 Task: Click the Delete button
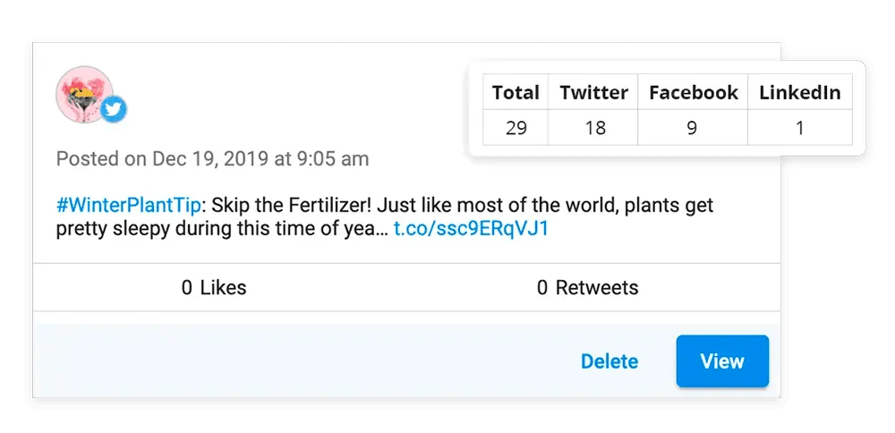[x=609, y=361]
